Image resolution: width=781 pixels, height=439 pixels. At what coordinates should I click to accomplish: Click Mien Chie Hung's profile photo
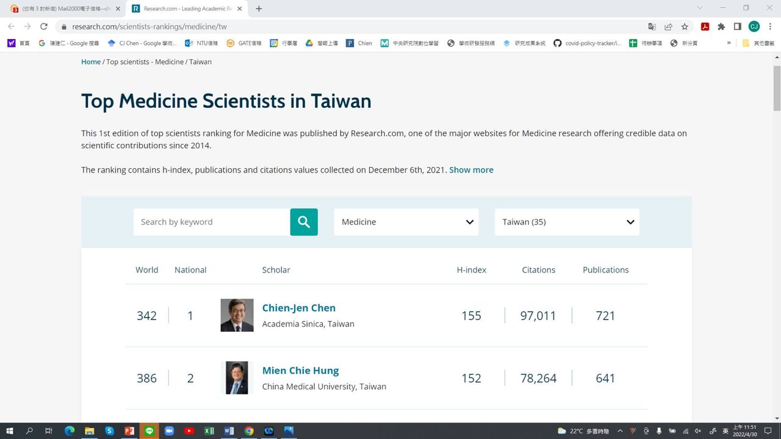[x=237, y=378]
